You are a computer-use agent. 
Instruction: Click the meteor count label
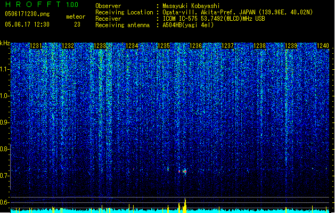[76, 17]
